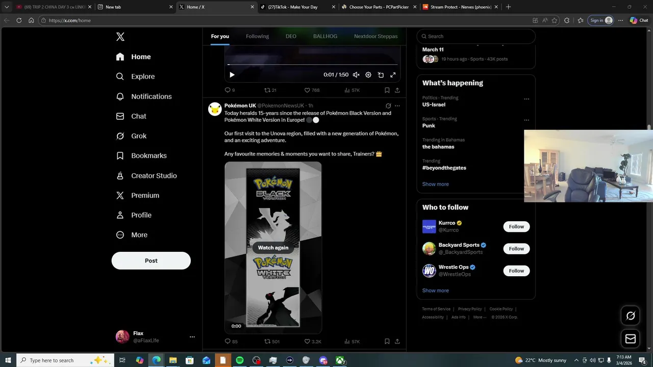Follow Backyard Sports

point(516,249)
